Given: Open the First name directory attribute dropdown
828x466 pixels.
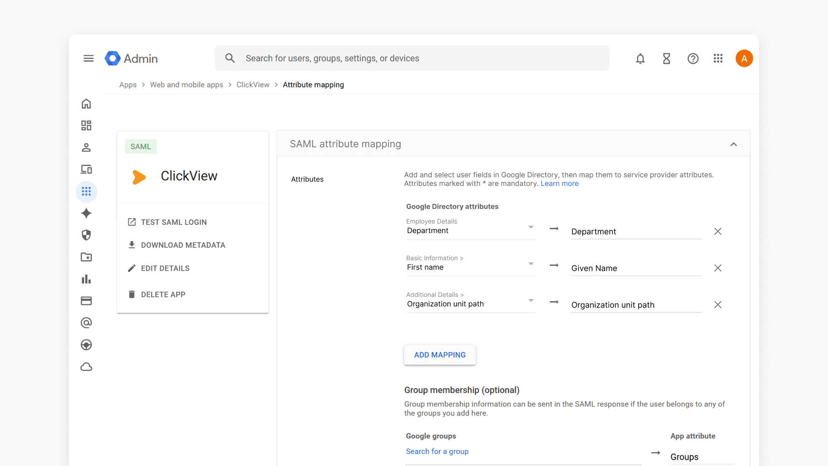Looking at the screenshot, I should (x=471, y=265).
